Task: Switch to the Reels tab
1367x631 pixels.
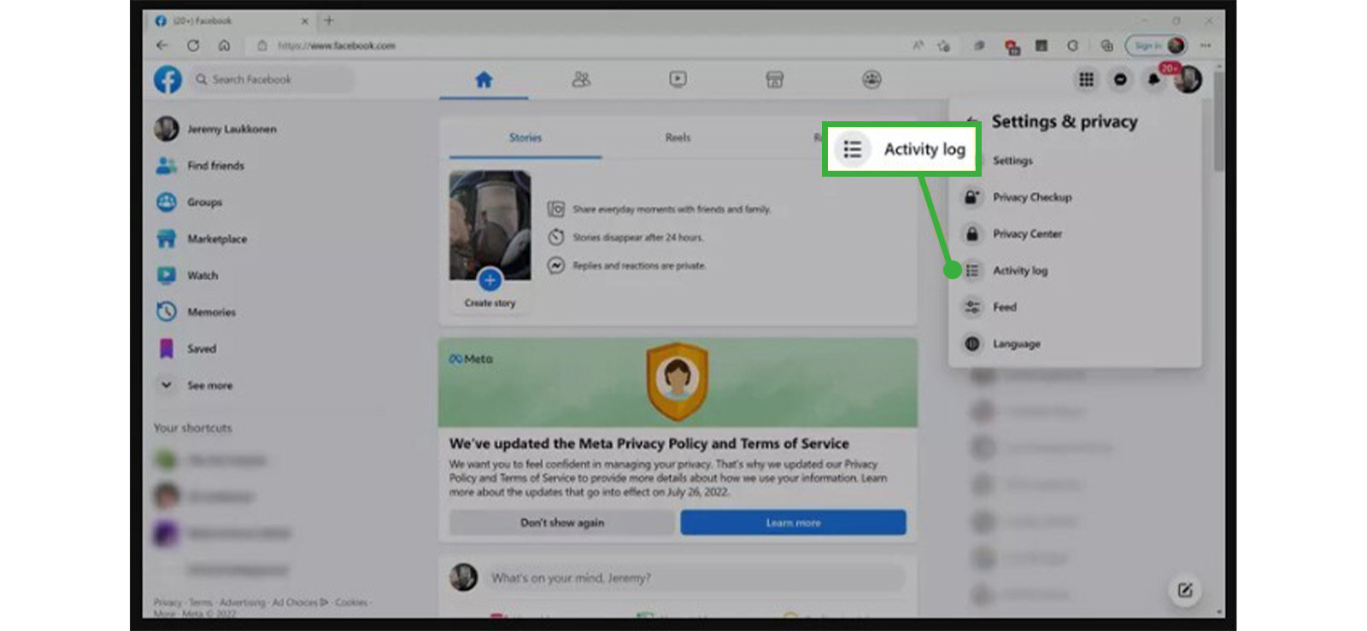Action: tap(678, 137)
